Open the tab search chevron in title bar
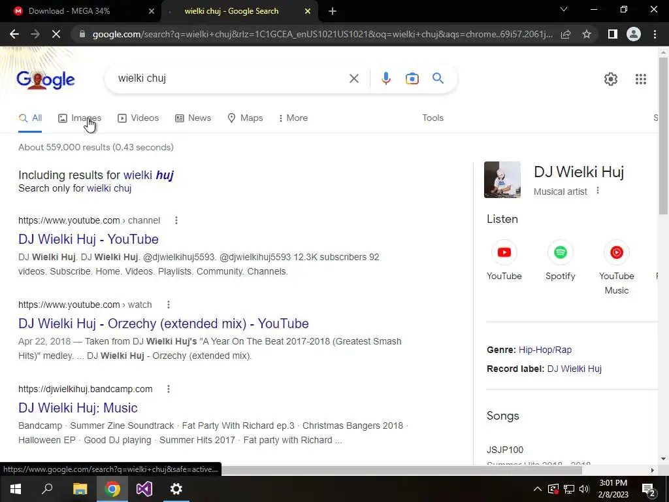Viewport: 669px width, 502px height. 564,9
